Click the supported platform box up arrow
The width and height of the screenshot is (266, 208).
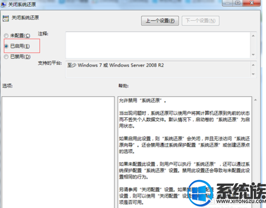tap(253, 65)
